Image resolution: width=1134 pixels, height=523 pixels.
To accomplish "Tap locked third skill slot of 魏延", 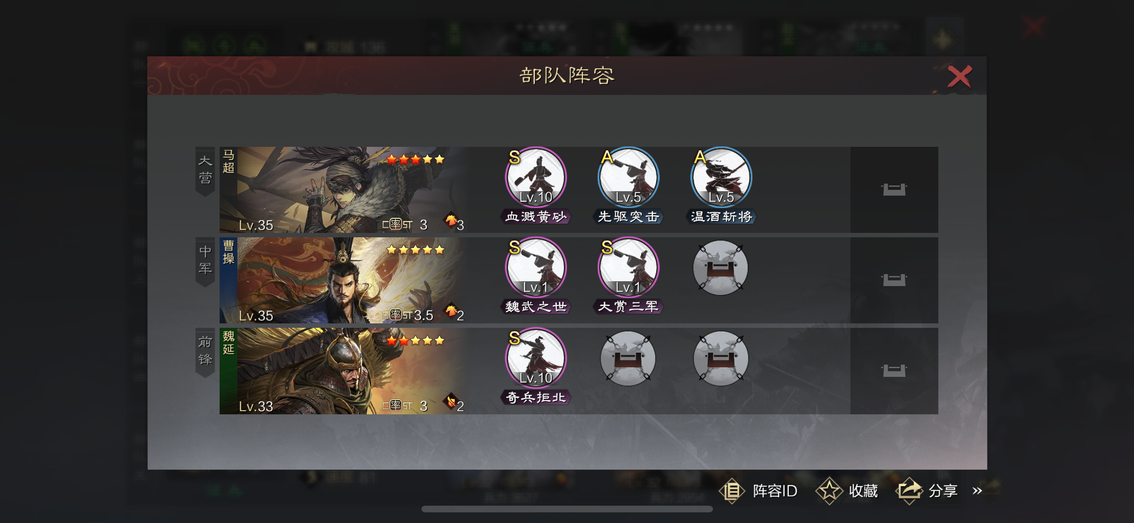I will pos(721,358).
